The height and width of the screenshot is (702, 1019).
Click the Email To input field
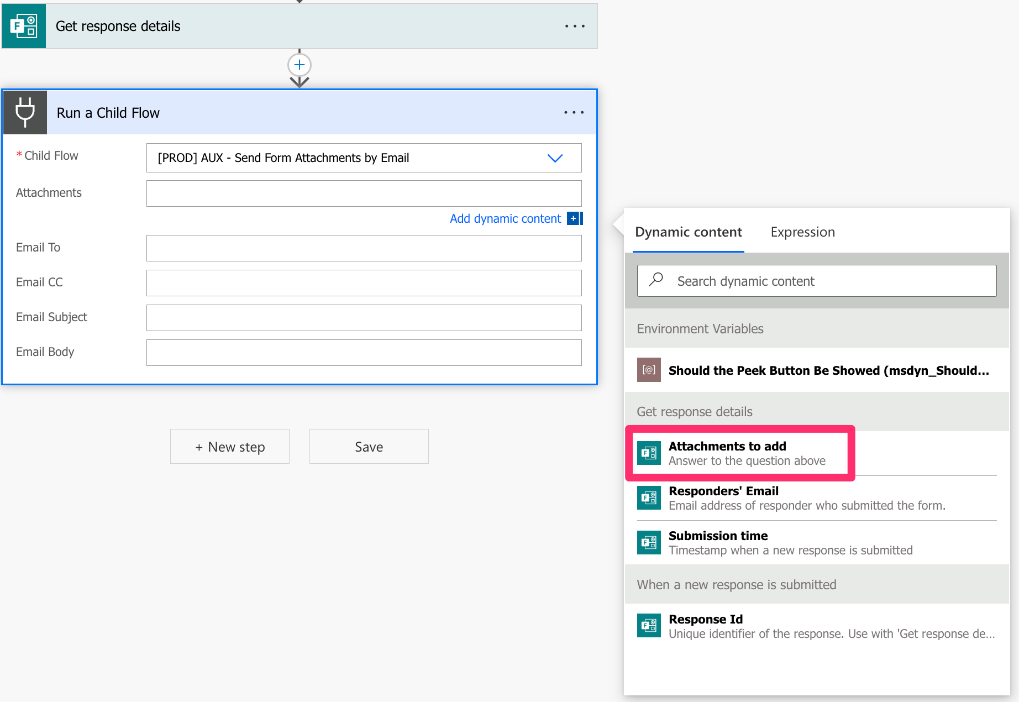tap(364, 248)
